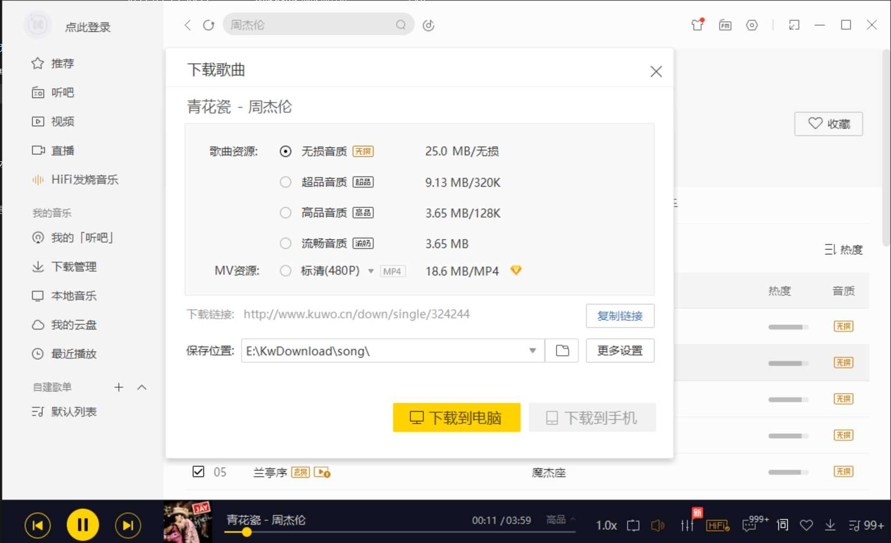Toggle loop mode icon in player bar
891x543 pixels.
pyautogui.click(x=633, y=525)
